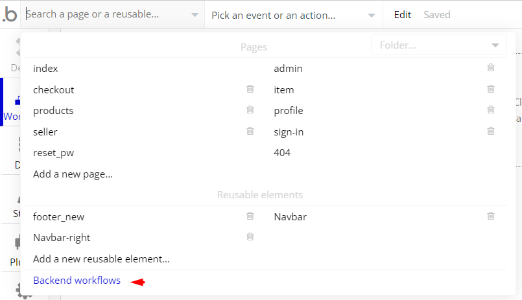Click trash icon beside Navbar-right
Screen dimensions: 522x300
click(x=250, y=237)
